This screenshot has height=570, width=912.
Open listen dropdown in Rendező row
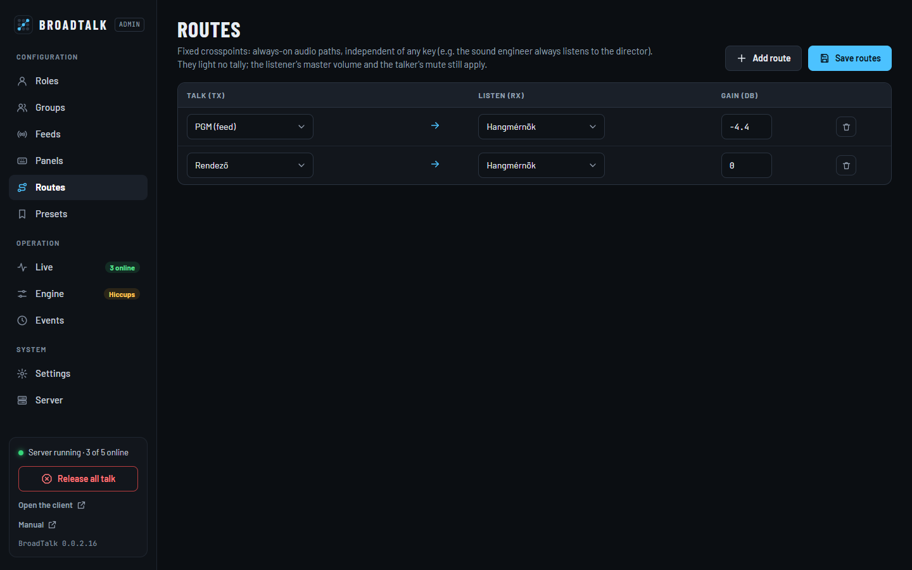click(541, 165)
